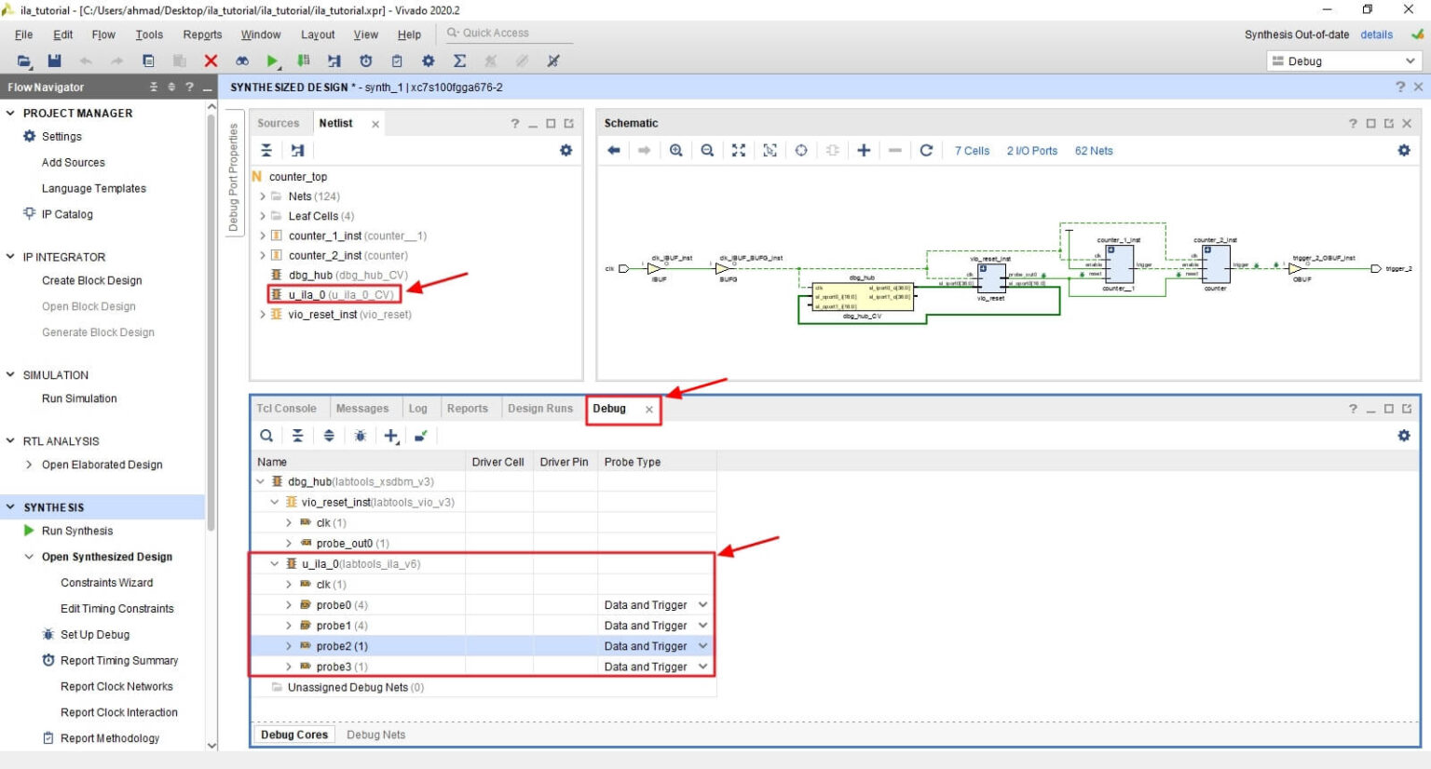1431x769 pixels.
Task: Click the plus icon to add debug probes
Action: click(390, 436)
